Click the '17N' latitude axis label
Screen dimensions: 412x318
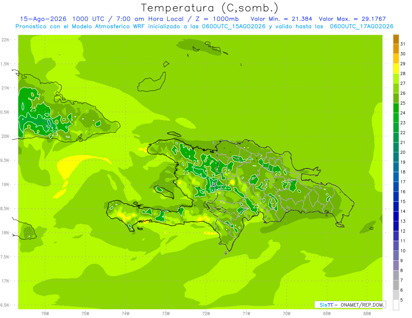point(5,281)
